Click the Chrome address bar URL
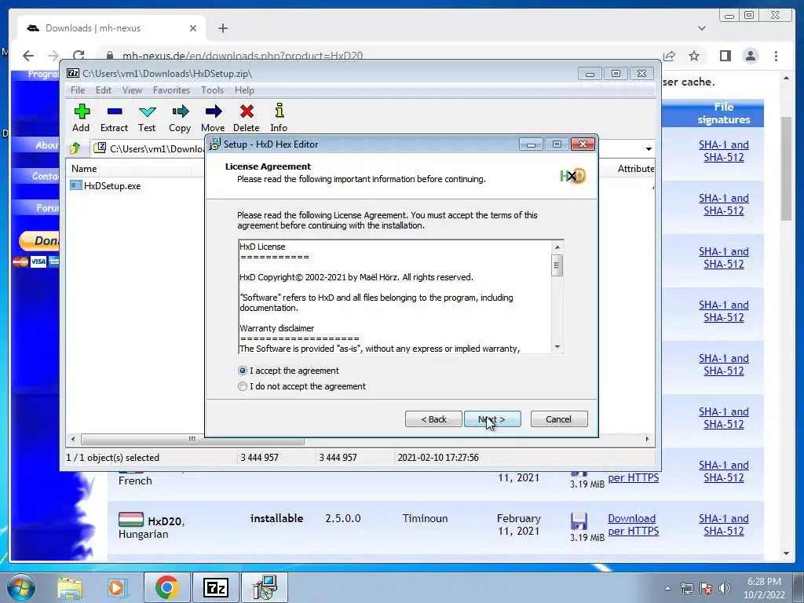804x603 pixels. 242,56
